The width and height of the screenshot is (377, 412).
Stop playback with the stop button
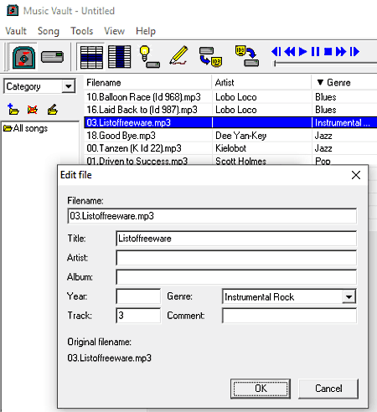point(328,52)
